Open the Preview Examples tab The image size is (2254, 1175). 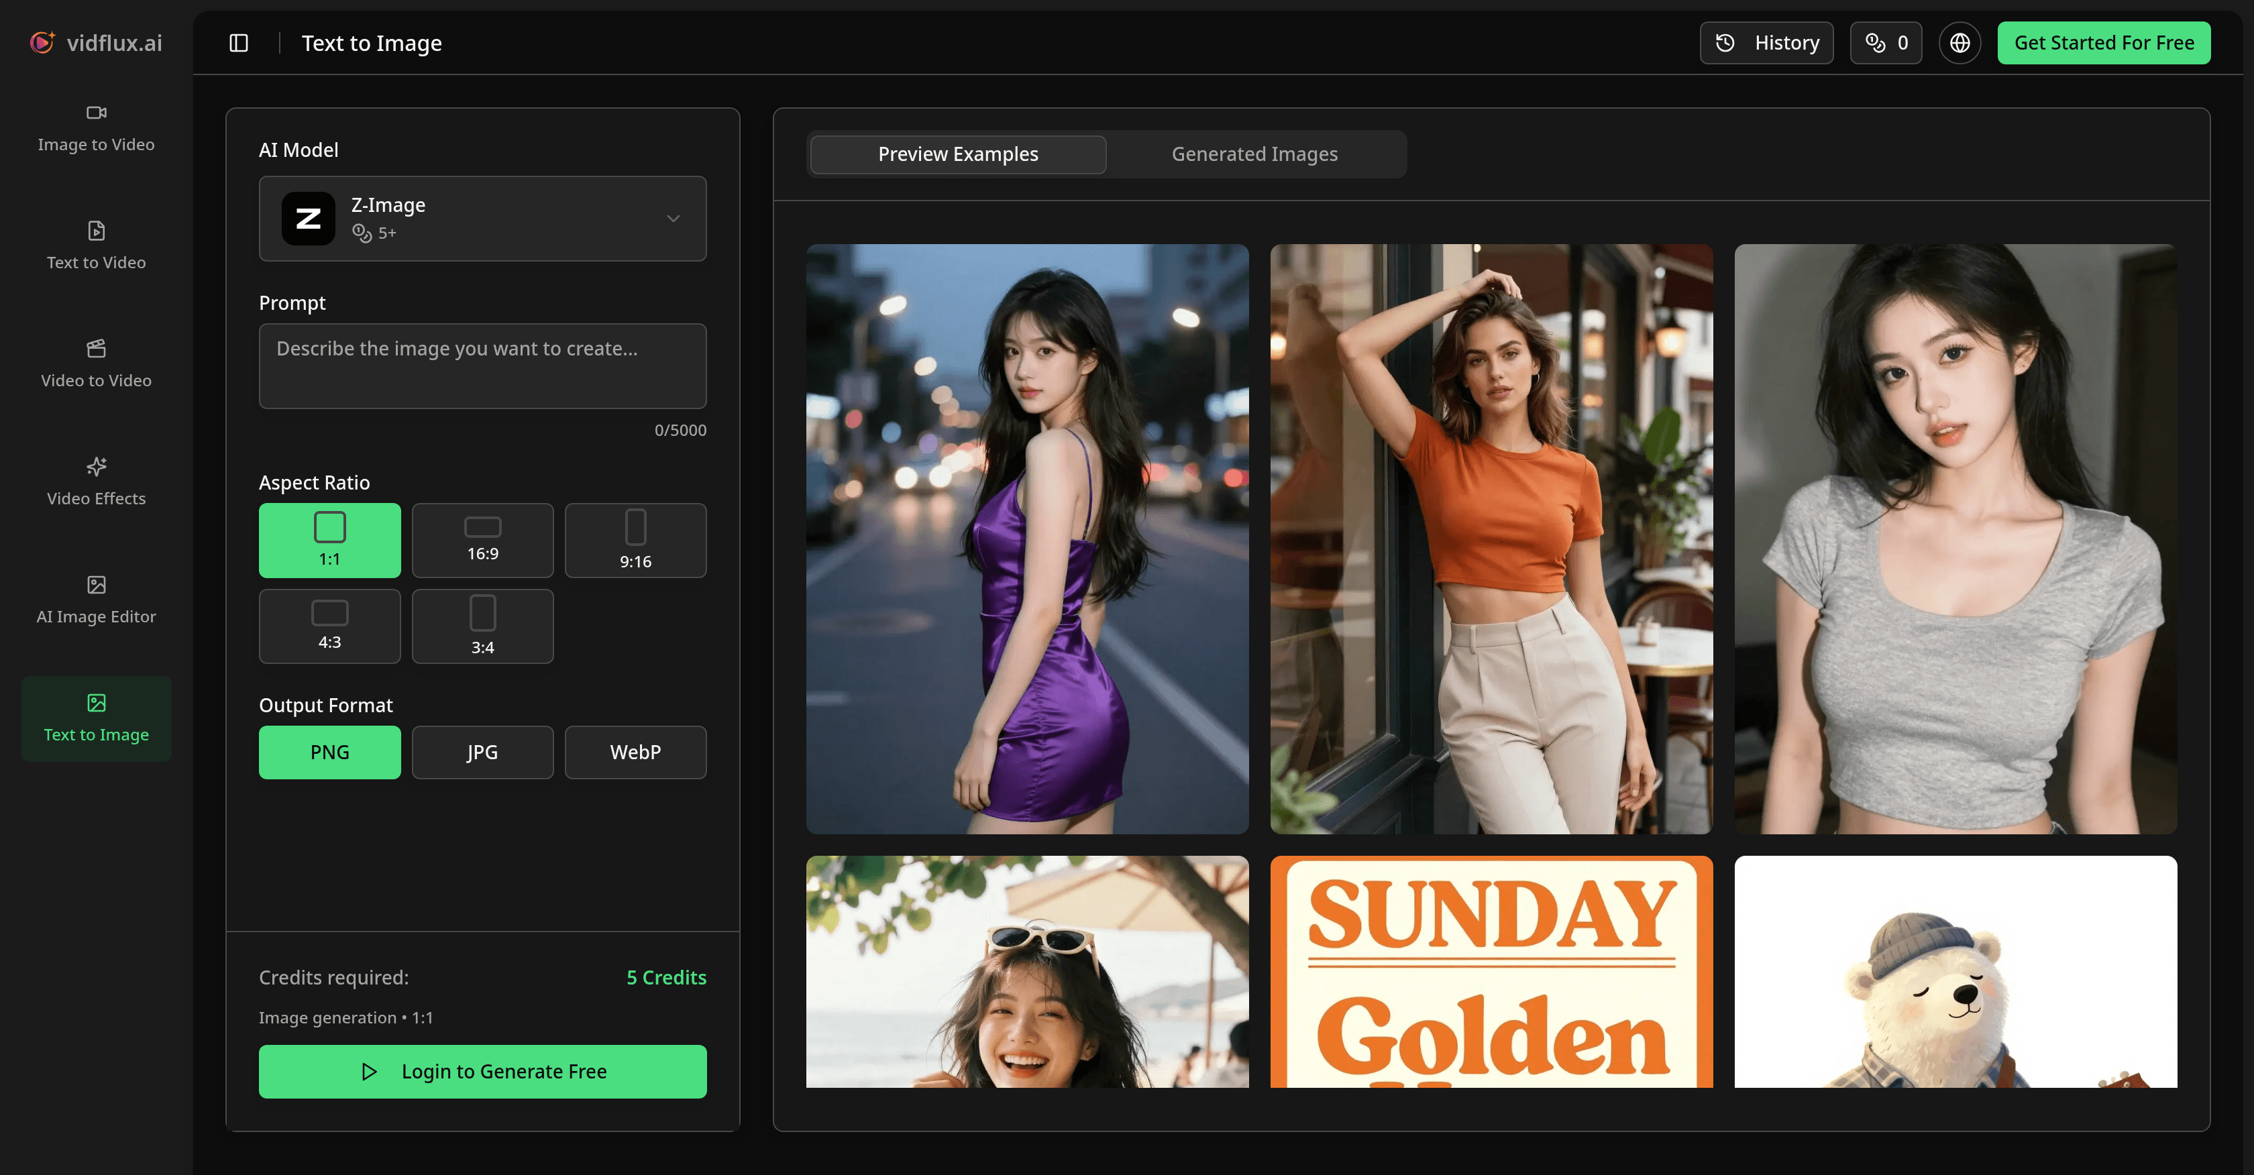pos(957,153)
